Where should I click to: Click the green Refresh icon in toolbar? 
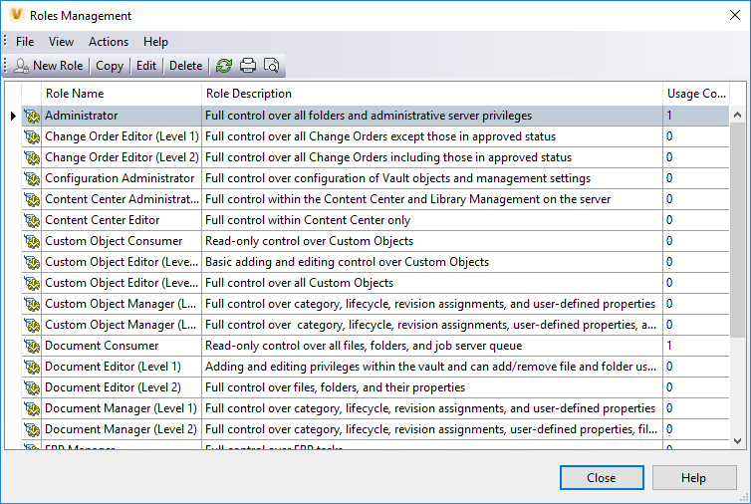(x=224, y=66)
